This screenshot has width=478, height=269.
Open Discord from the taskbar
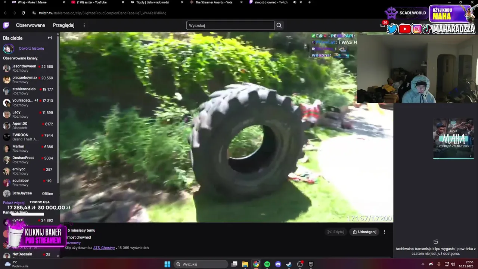click(x=278, y=264)
